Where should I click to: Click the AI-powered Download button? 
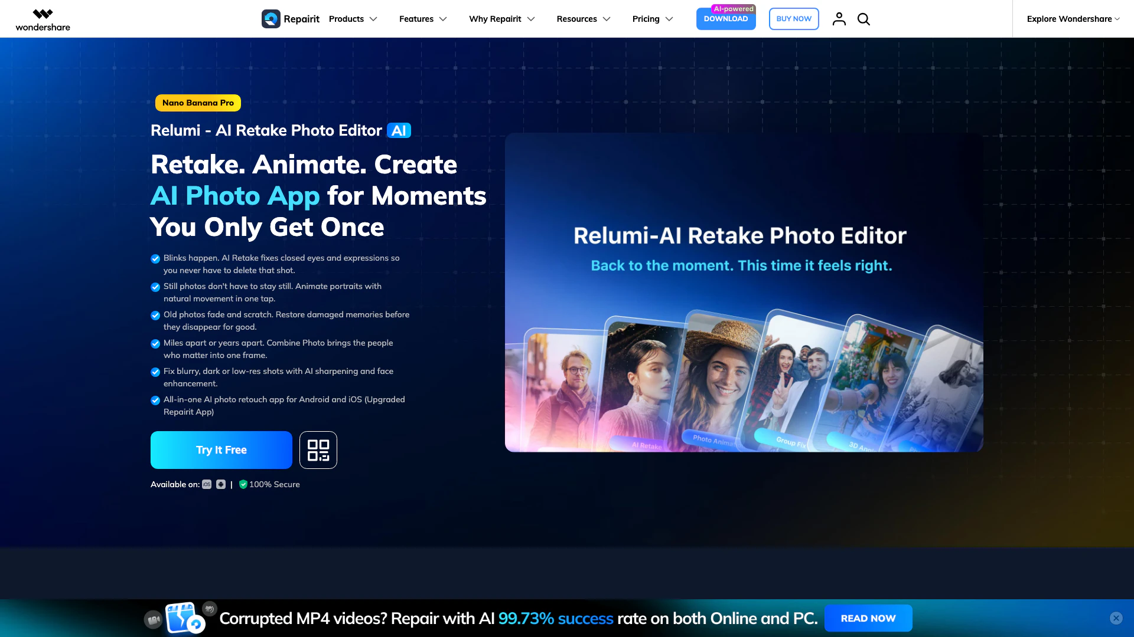point(725,19)
